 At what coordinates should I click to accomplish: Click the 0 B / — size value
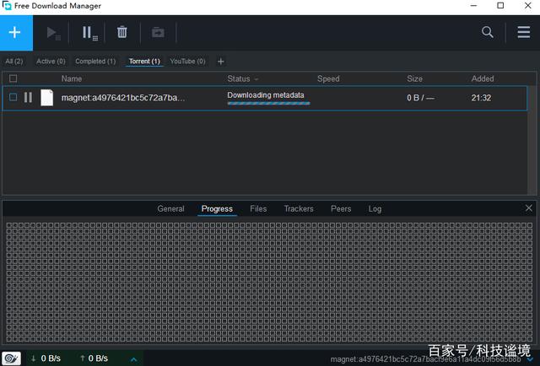point(420,98)
